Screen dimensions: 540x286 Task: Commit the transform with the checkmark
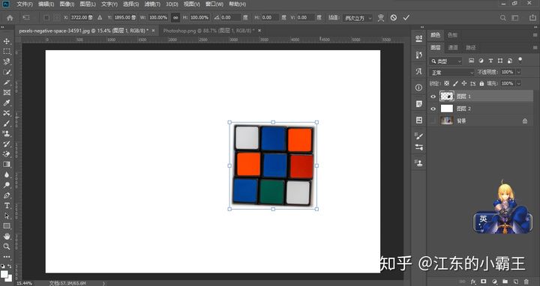pyautogui.click(x=406, y=17)
